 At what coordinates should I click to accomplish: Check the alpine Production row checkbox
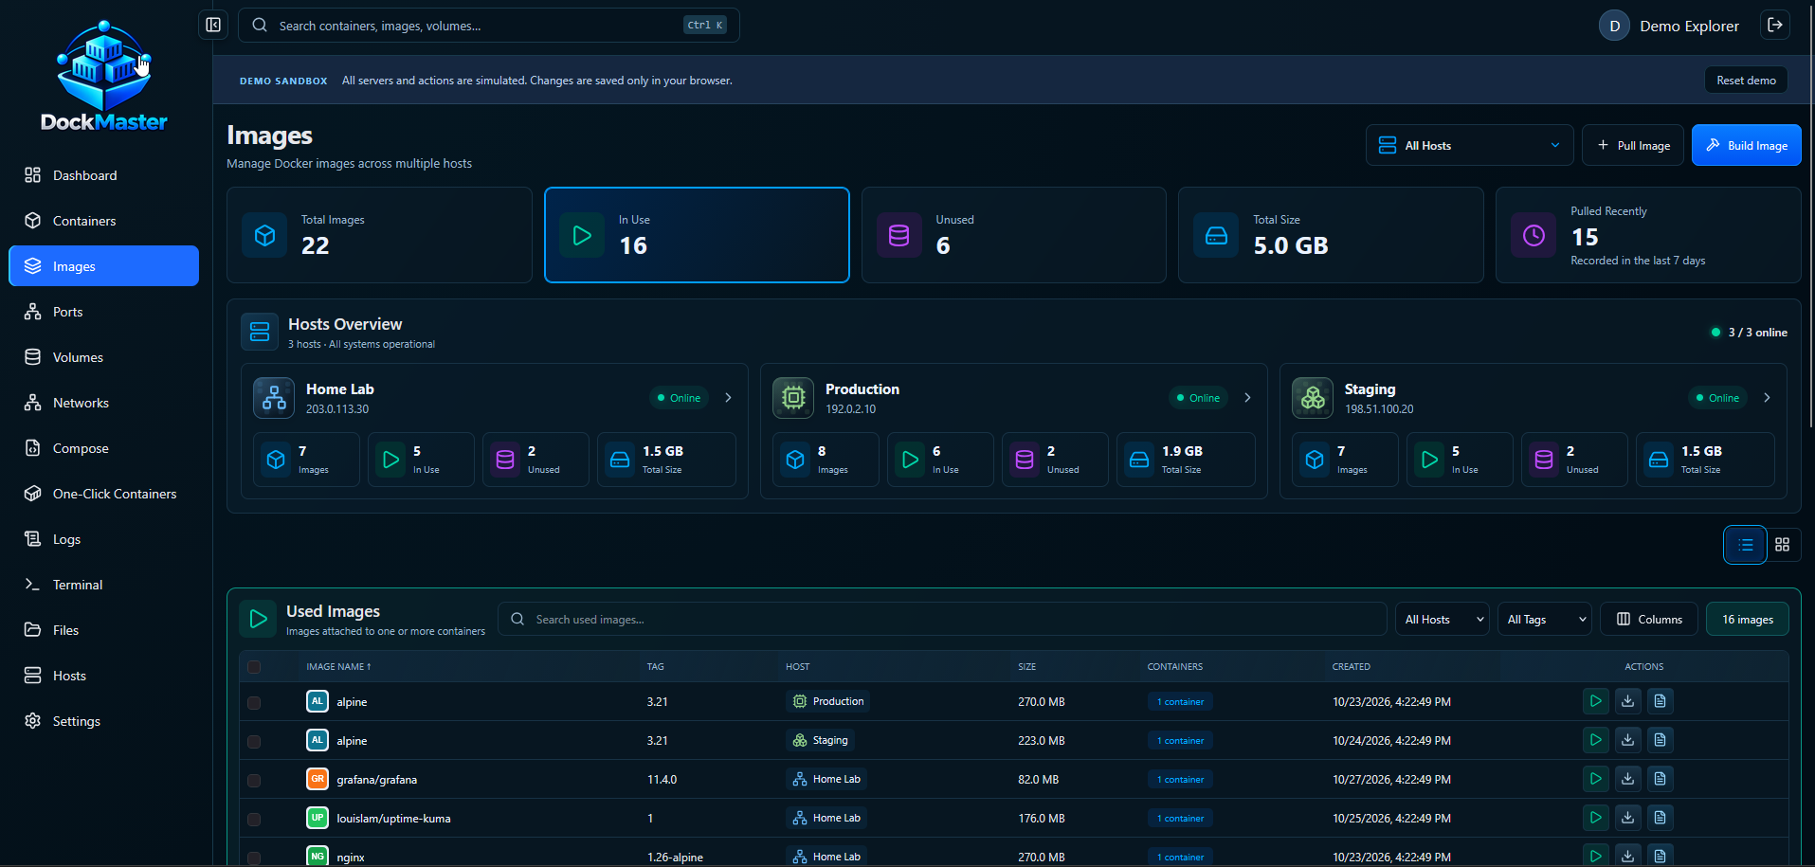click(x=254, y=703)
